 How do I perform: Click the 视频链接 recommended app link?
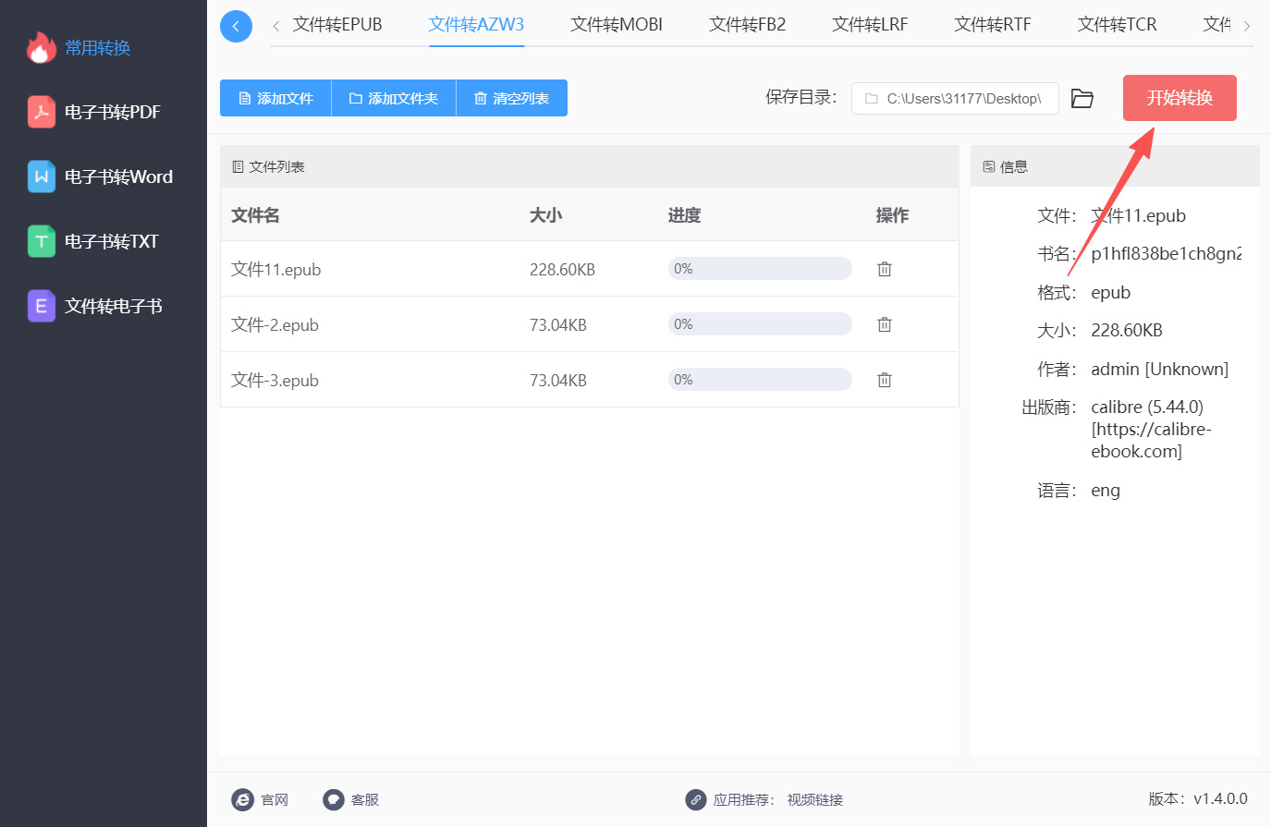[x=815, y=800]
